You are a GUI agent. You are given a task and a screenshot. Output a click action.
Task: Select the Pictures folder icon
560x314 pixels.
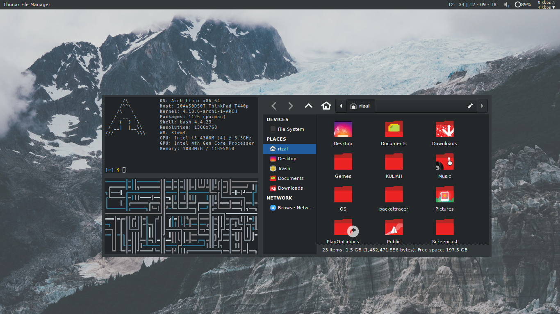(444, 195)
